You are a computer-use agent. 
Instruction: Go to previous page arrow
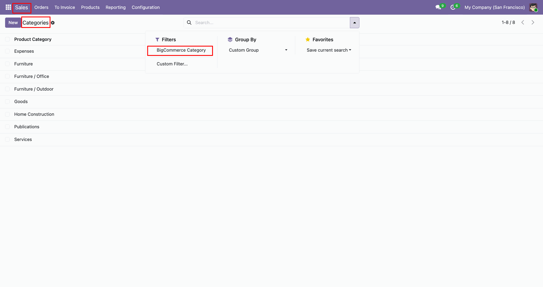point(523,22)
